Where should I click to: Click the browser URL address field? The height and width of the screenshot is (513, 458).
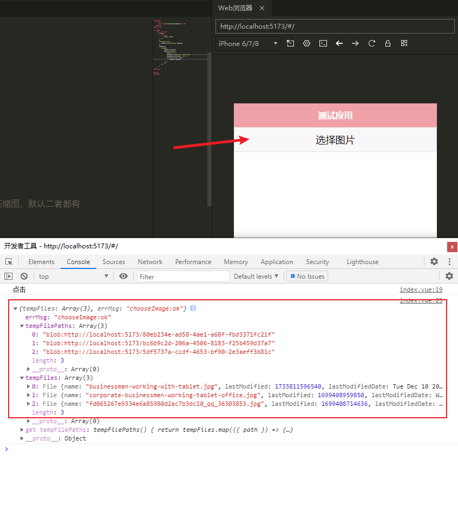point(335,27)
